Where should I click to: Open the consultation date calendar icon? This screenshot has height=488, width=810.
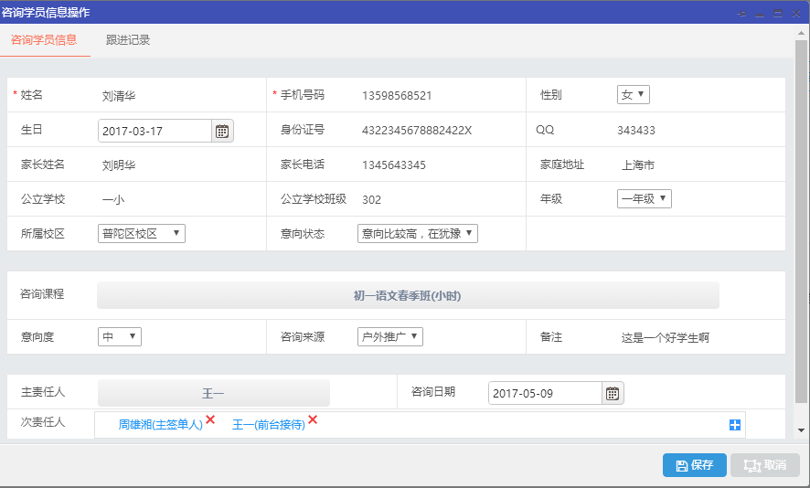point(613,394)
